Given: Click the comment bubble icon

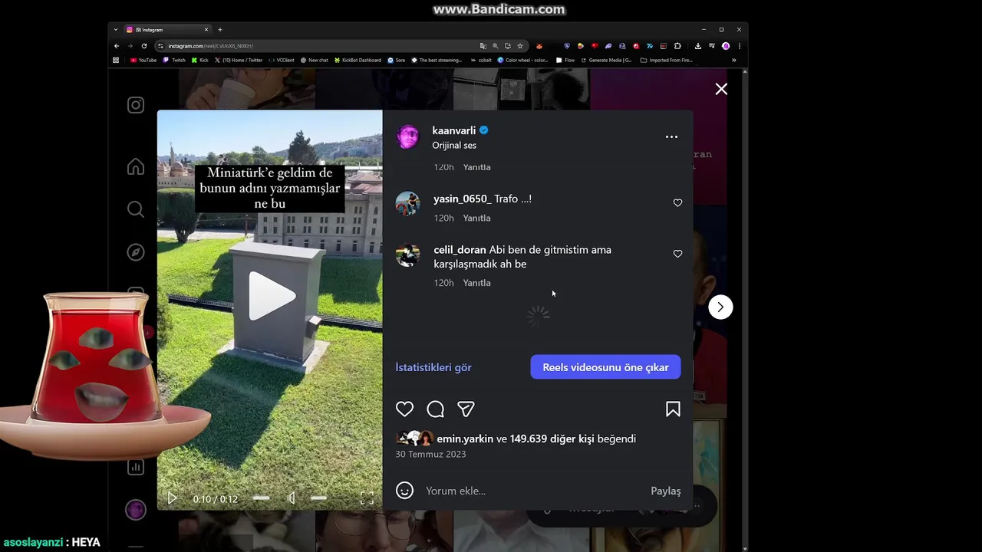Looking at the screenshot, I should pos(435,409).
